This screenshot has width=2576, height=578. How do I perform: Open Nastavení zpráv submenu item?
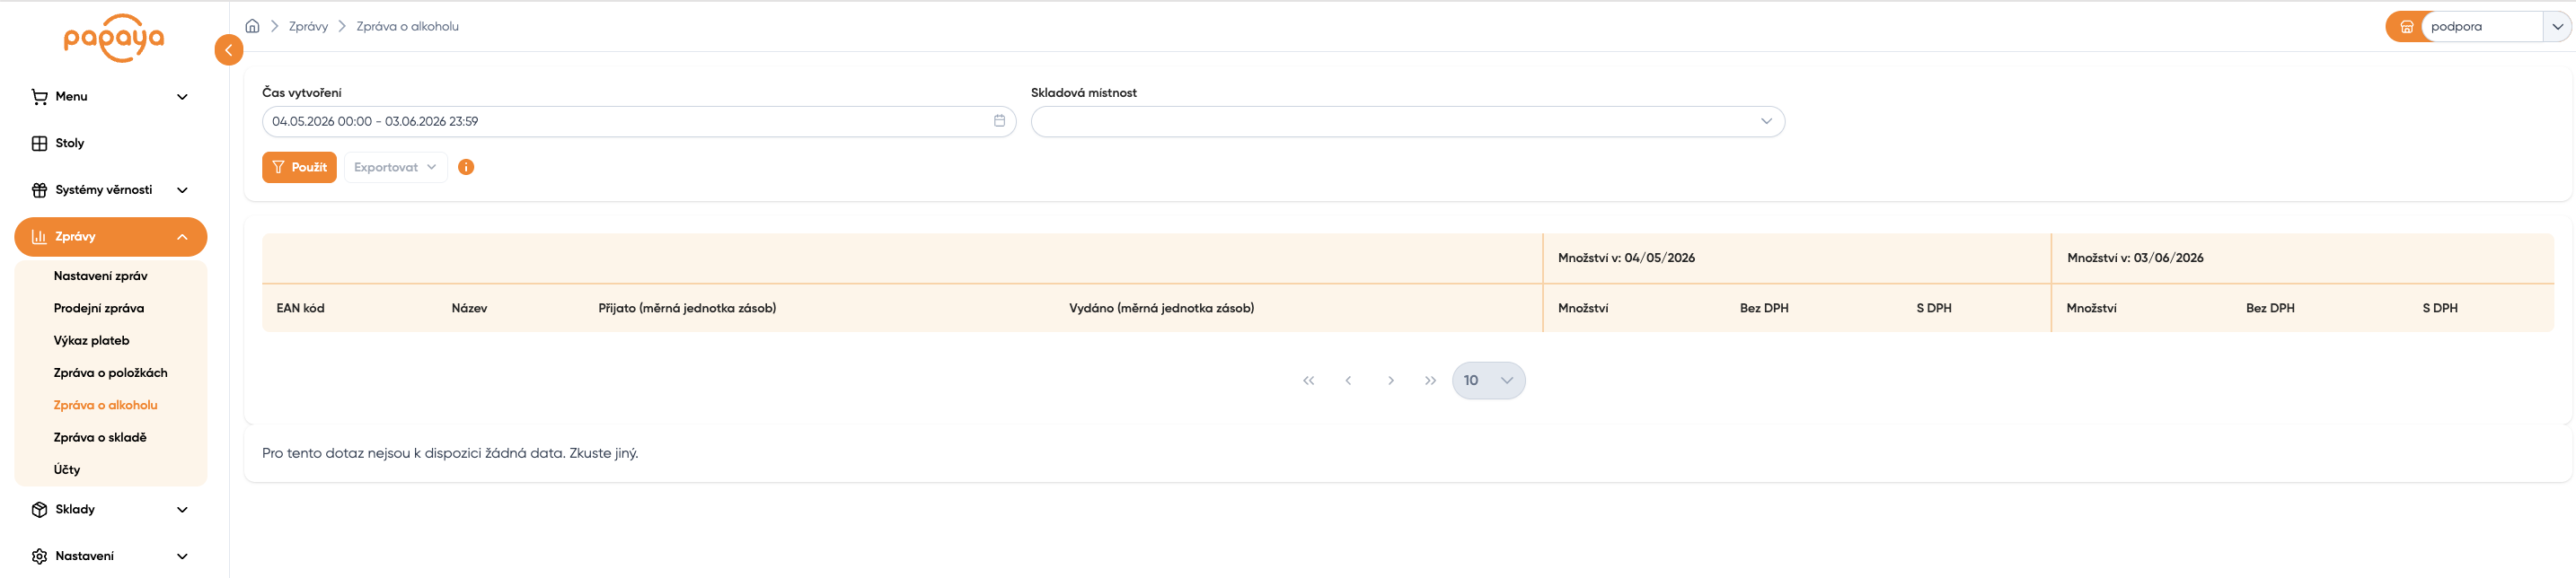click(100, 276)
